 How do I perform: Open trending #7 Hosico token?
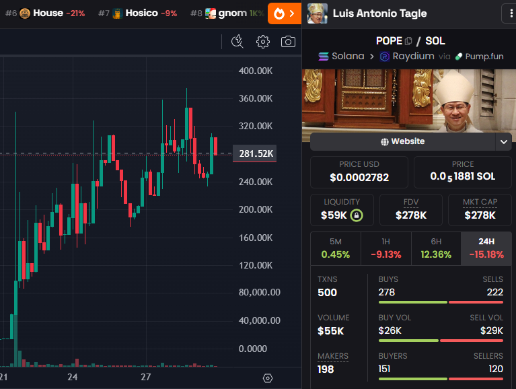click(137, 13)
